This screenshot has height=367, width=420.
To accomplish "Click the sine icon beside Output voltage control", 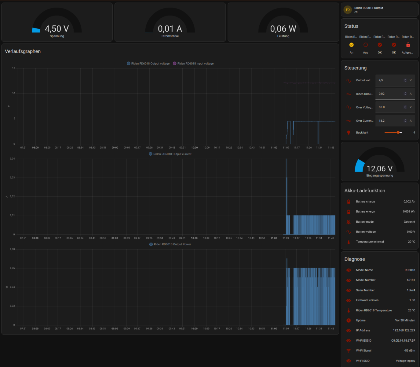I will (349, 80).
